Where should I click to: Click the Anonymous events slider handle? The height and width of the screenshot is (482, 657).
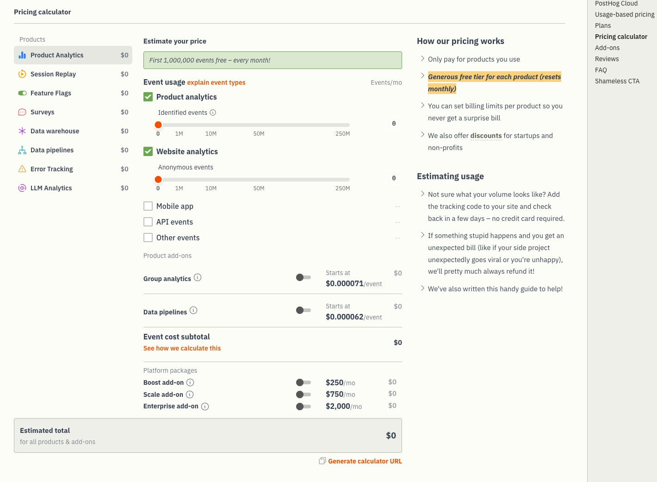click(x=158, y=179)
